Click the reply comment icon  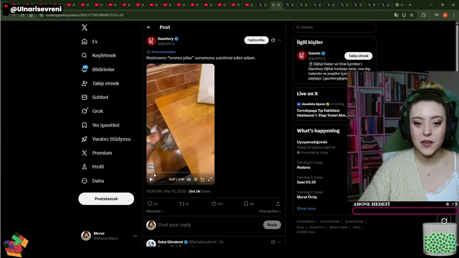(150, 204)
